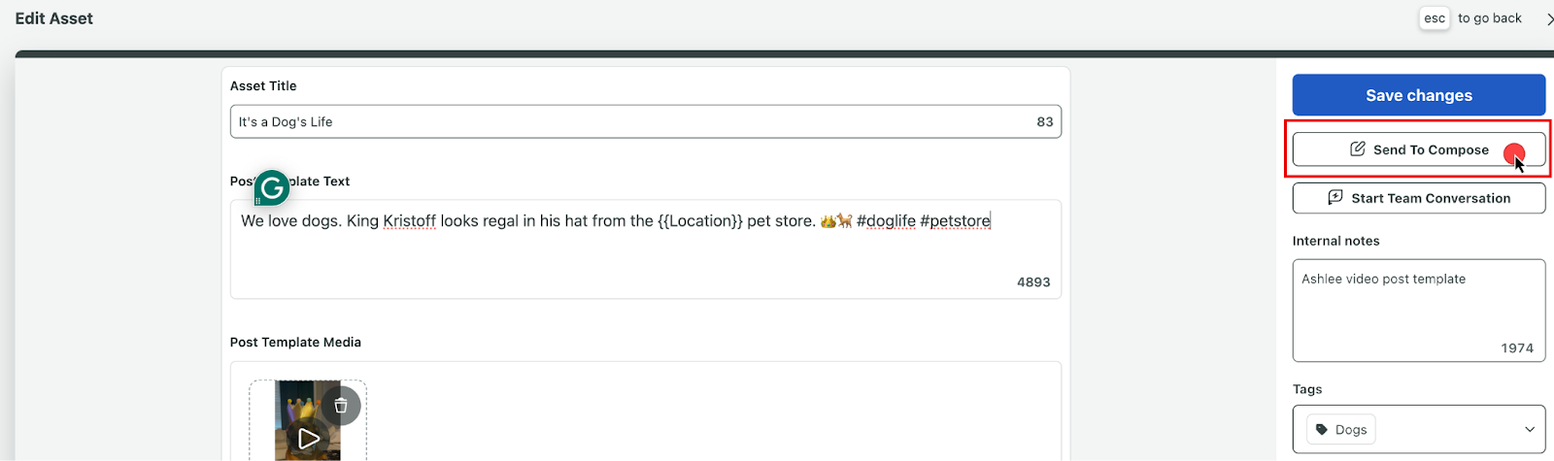Screen dimensions: 1554x461
Task: Send the asset to Compose
Action: [x=1418, y=149]
